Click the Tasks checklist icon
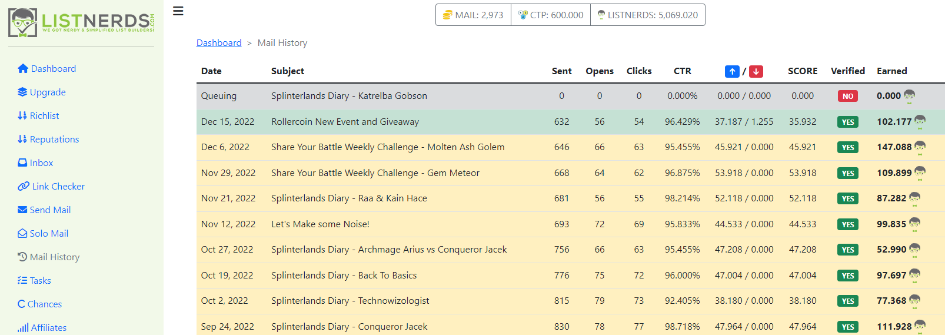 point(22,280)
